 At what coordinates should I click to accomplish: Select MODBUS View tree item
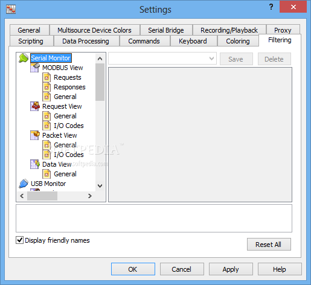63,68
